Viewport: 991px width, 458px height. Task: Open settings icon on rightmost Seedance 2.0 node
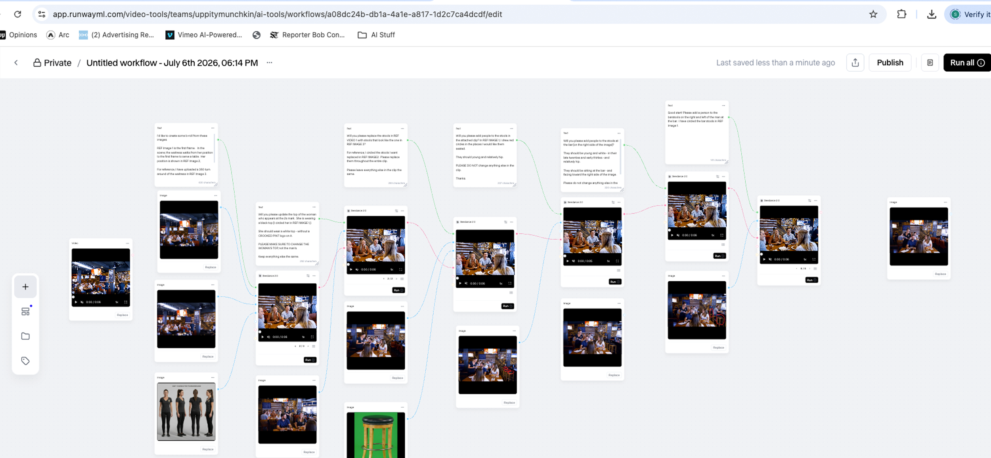809,200
